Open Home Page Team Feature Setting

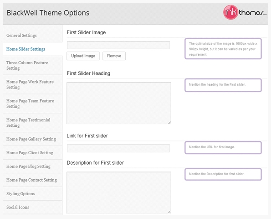[33, 104]
